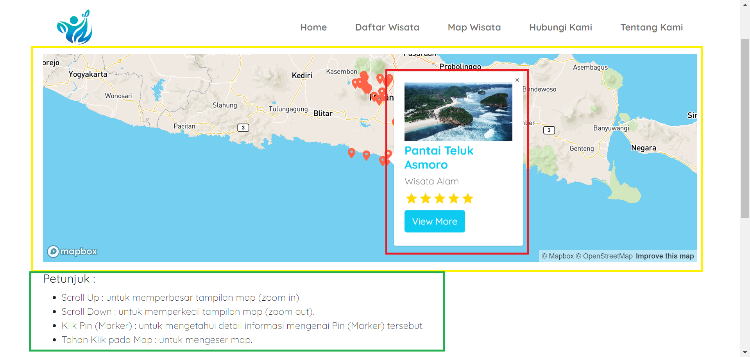Viewport: 750px width, 357px height.
Task: Click the site logo in the top left
Action: pyautogui.click(x=75, y=25)
